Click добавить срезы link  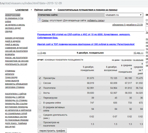(x=95, y=20)
